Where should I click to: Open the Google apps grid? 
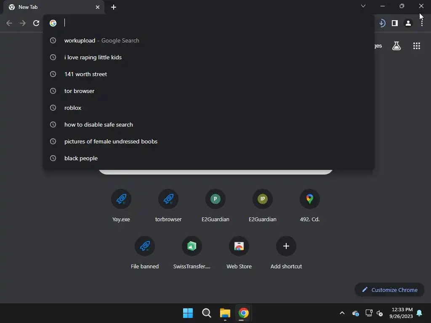coord(417,46)
